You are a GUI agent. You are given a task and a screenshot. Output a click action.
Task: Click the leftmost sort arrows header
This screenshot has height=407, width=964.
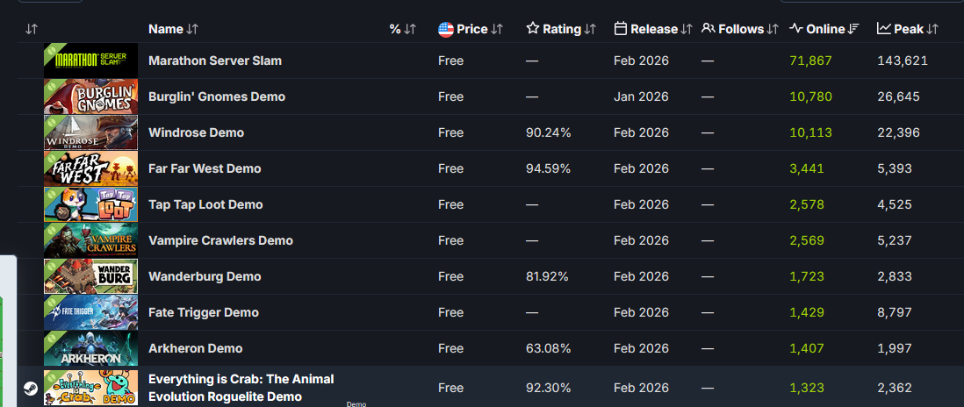pyautogui.click(x=32, y=29)
